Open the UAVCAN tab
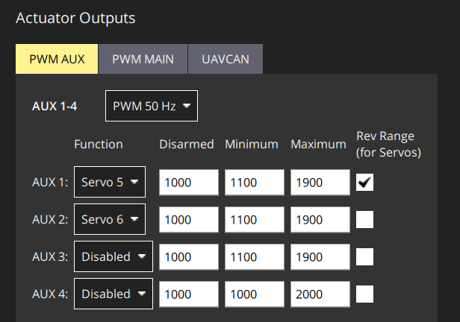Image resolution: width=460 pixels, height=322 pixels. pyautogui.click(x=226, y=60)
